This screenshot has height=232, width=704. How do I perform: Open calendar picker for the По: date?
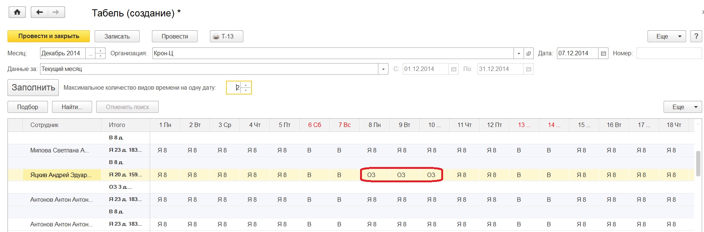pyautogui.click(x=528, y=69)
